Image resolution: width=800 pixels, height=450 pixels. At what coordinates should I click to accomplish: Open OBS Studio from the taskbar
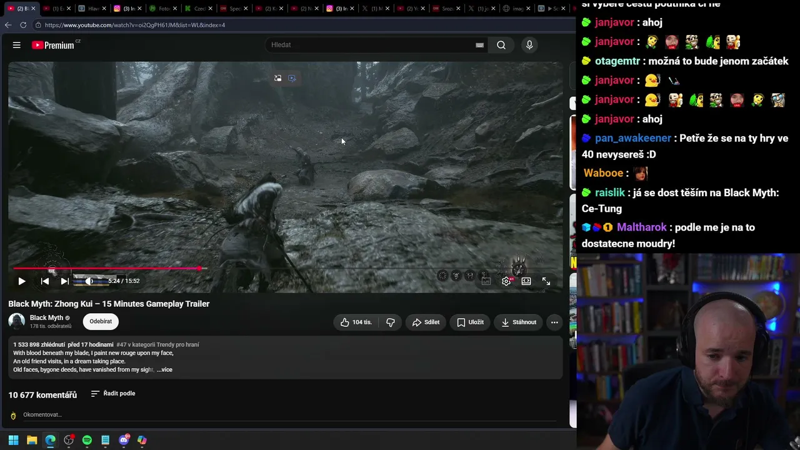click(69, 440)
